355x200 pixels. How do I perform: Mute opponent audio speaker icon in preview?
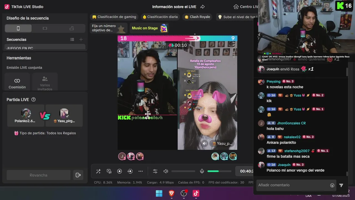point(205,143)
